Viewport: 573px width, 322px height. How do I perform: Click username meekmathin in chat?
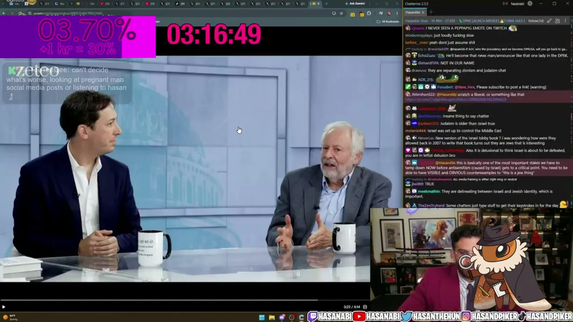tap(429, 191)
